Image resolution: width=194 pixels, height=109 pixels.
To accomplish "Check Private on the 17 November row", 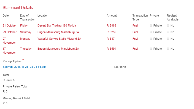I will pos(151,49).
